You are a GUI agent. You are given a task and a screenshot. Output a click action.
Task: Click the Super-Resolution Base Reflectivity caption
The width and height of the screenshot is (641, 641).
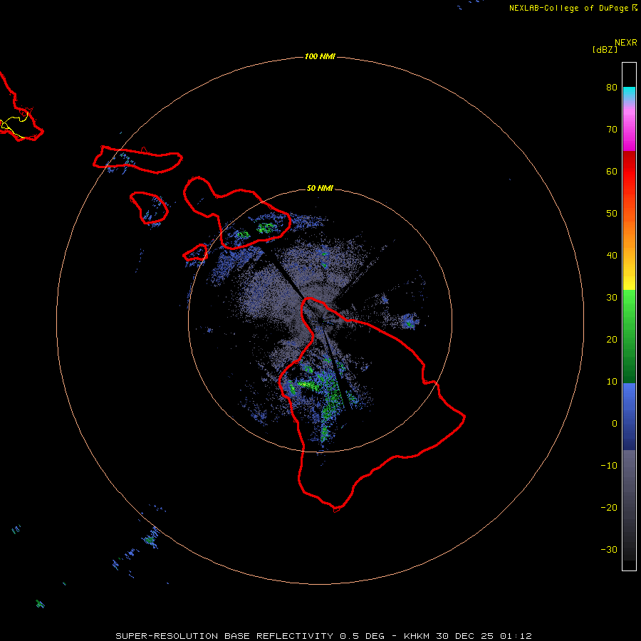pos(324,636)
